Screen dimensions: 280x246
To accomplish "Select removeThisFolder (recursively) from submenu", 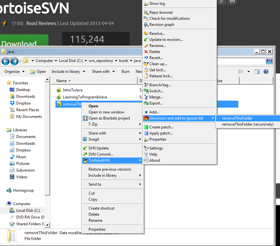I will click(247, 124).
